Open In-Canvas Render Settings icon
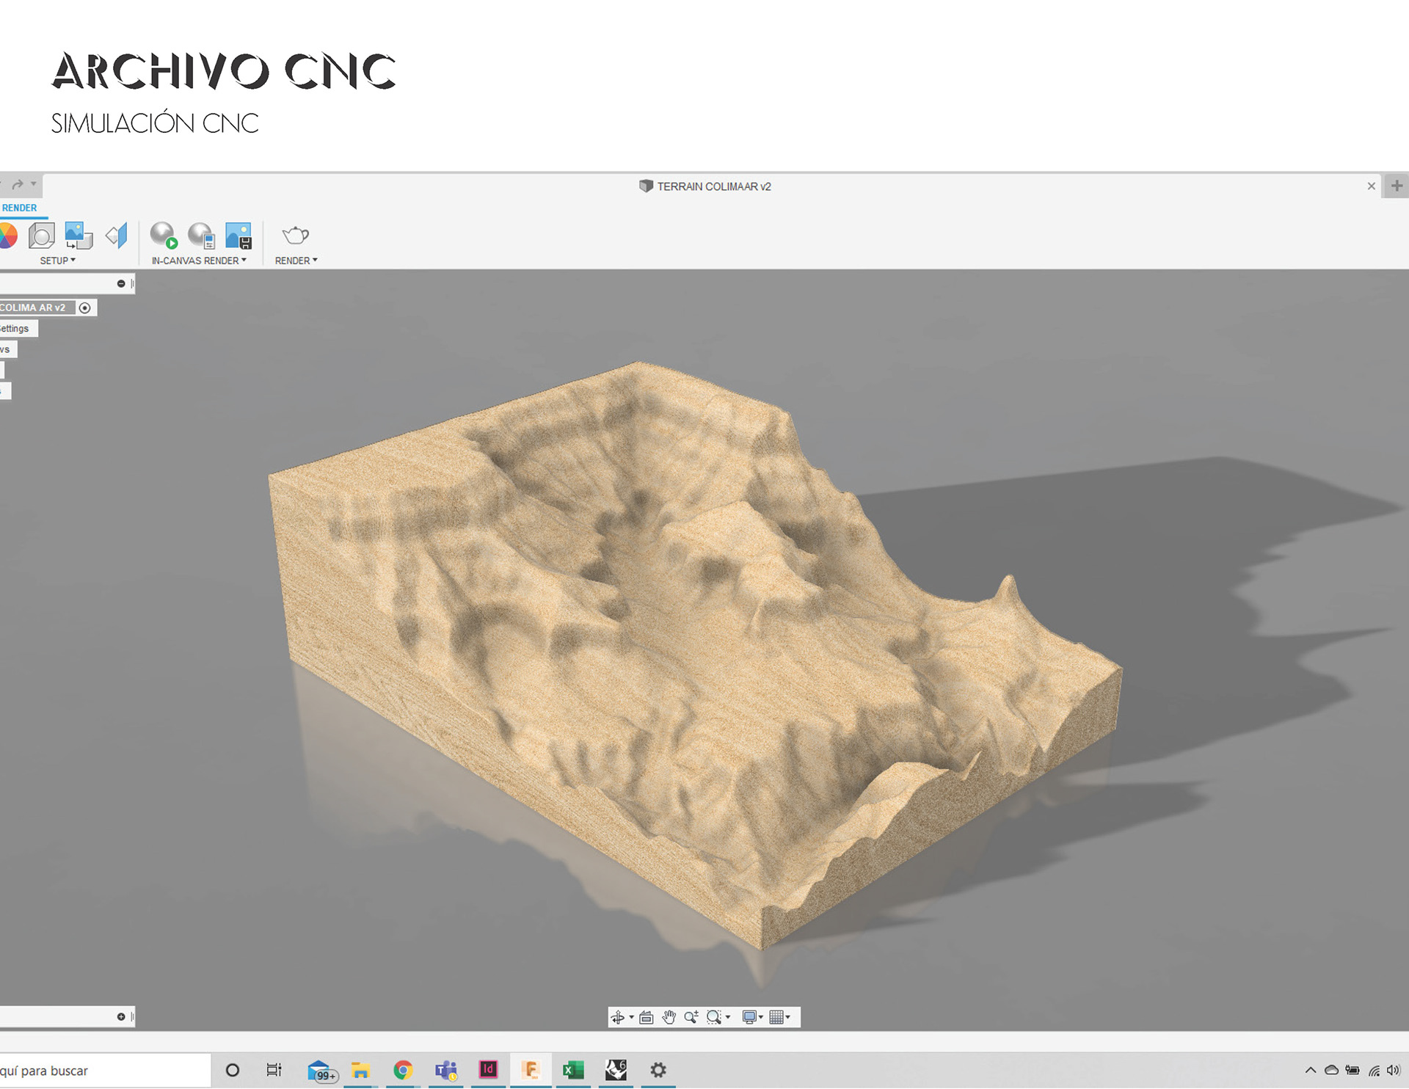 pyautogui.click(x=201, y=236)
